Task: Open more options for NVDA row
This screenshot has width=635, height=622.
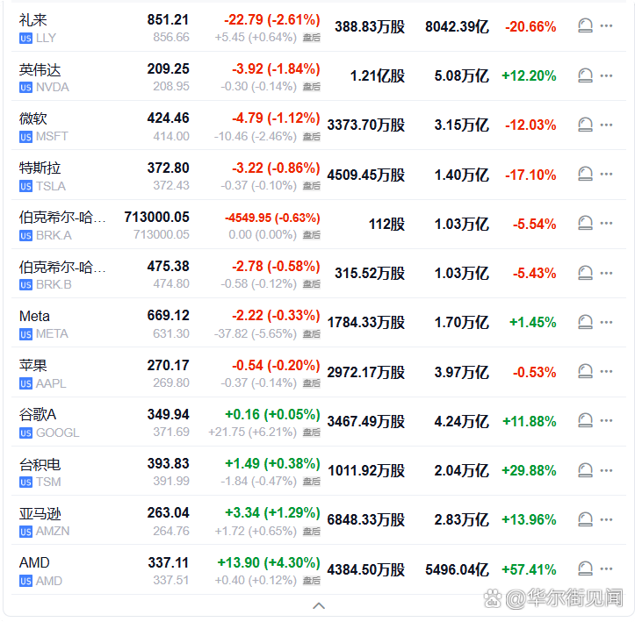Action: tap(606, 75)
